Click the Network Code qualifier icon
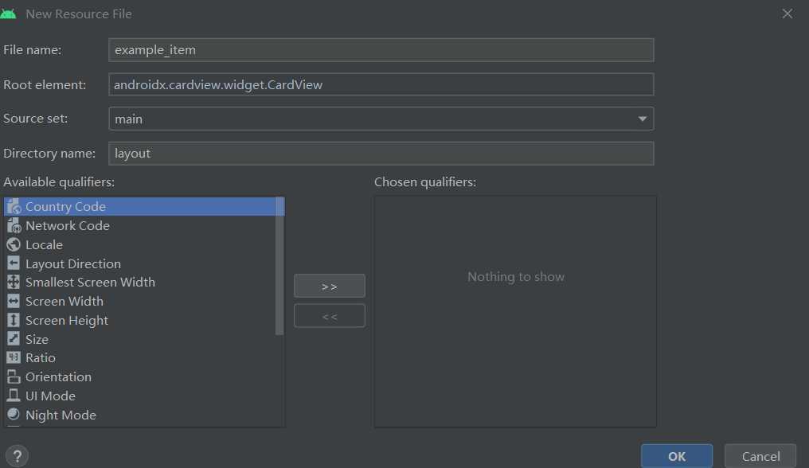This screenshot has height=468, width=809. [x=14, y=225]
